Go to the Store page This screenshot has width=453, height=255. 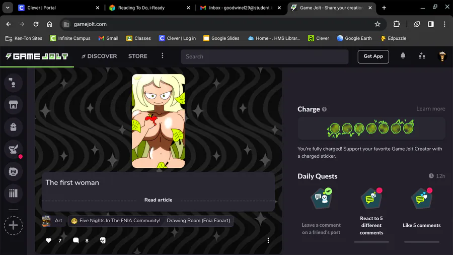(138, 56)
